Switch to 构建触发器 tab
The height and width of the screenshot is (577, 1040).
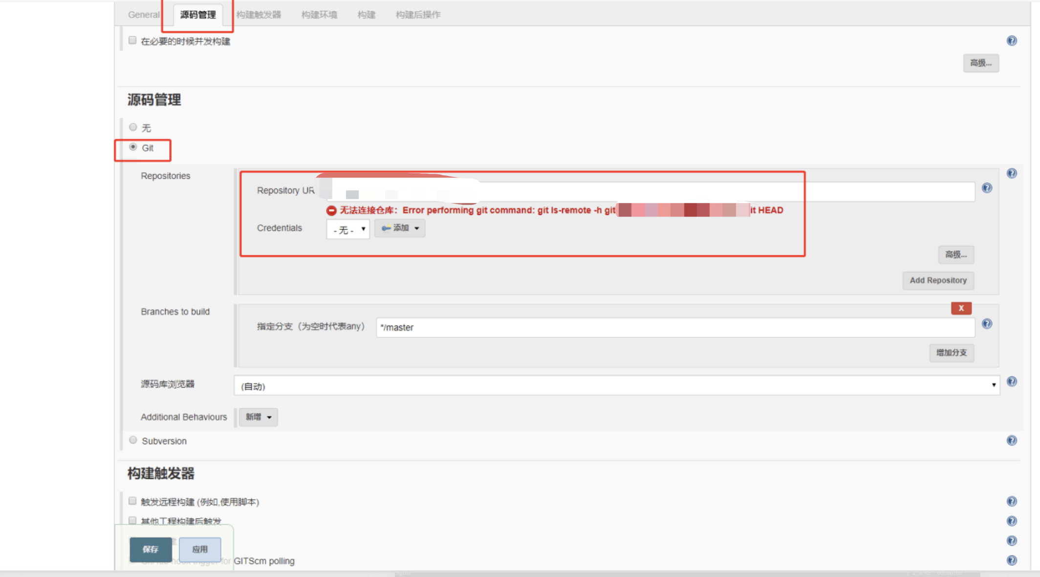[x=259, y=15]
